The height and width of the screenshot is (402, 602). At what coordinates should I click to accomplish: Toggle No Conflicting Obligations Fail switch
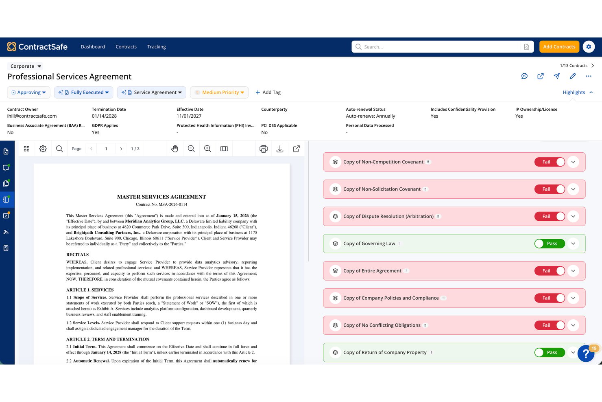pyautogui.click(x=550, y=325)
